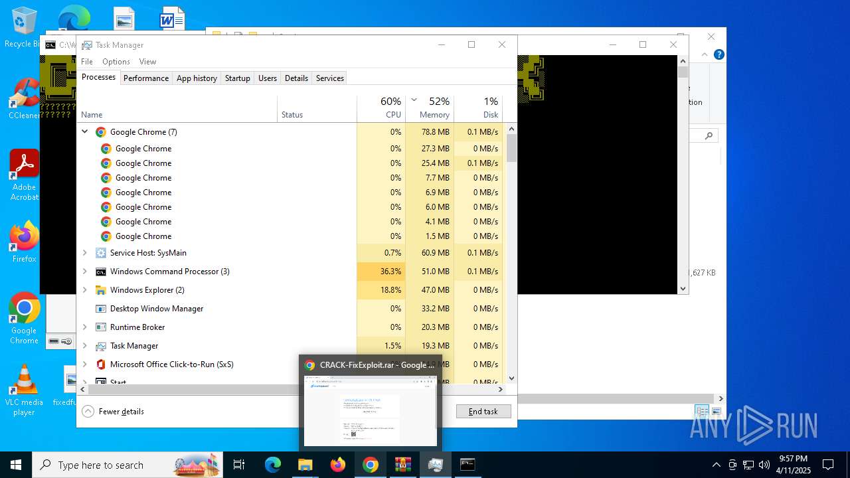Show hidden system tray icons
850x478 pixels.
coord(716,465)
